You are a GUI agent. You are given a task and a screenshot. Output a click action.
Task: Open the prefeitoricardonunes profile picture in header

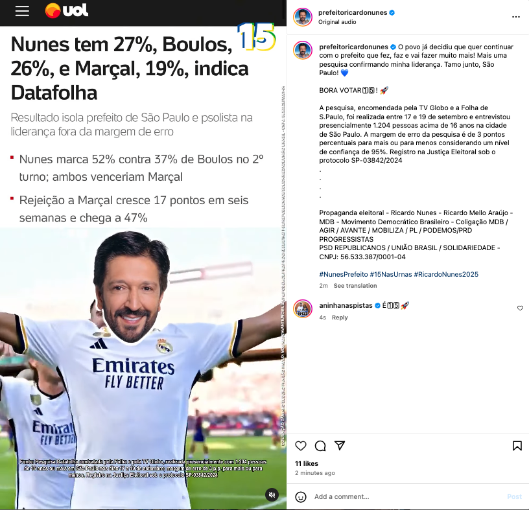(x=303, y=17)
